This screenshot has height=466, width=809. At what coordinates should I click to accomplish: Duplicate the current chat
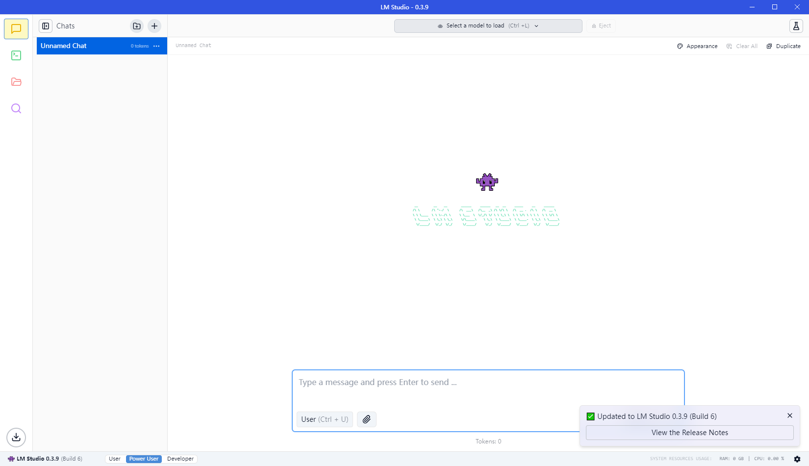[784, 46]
